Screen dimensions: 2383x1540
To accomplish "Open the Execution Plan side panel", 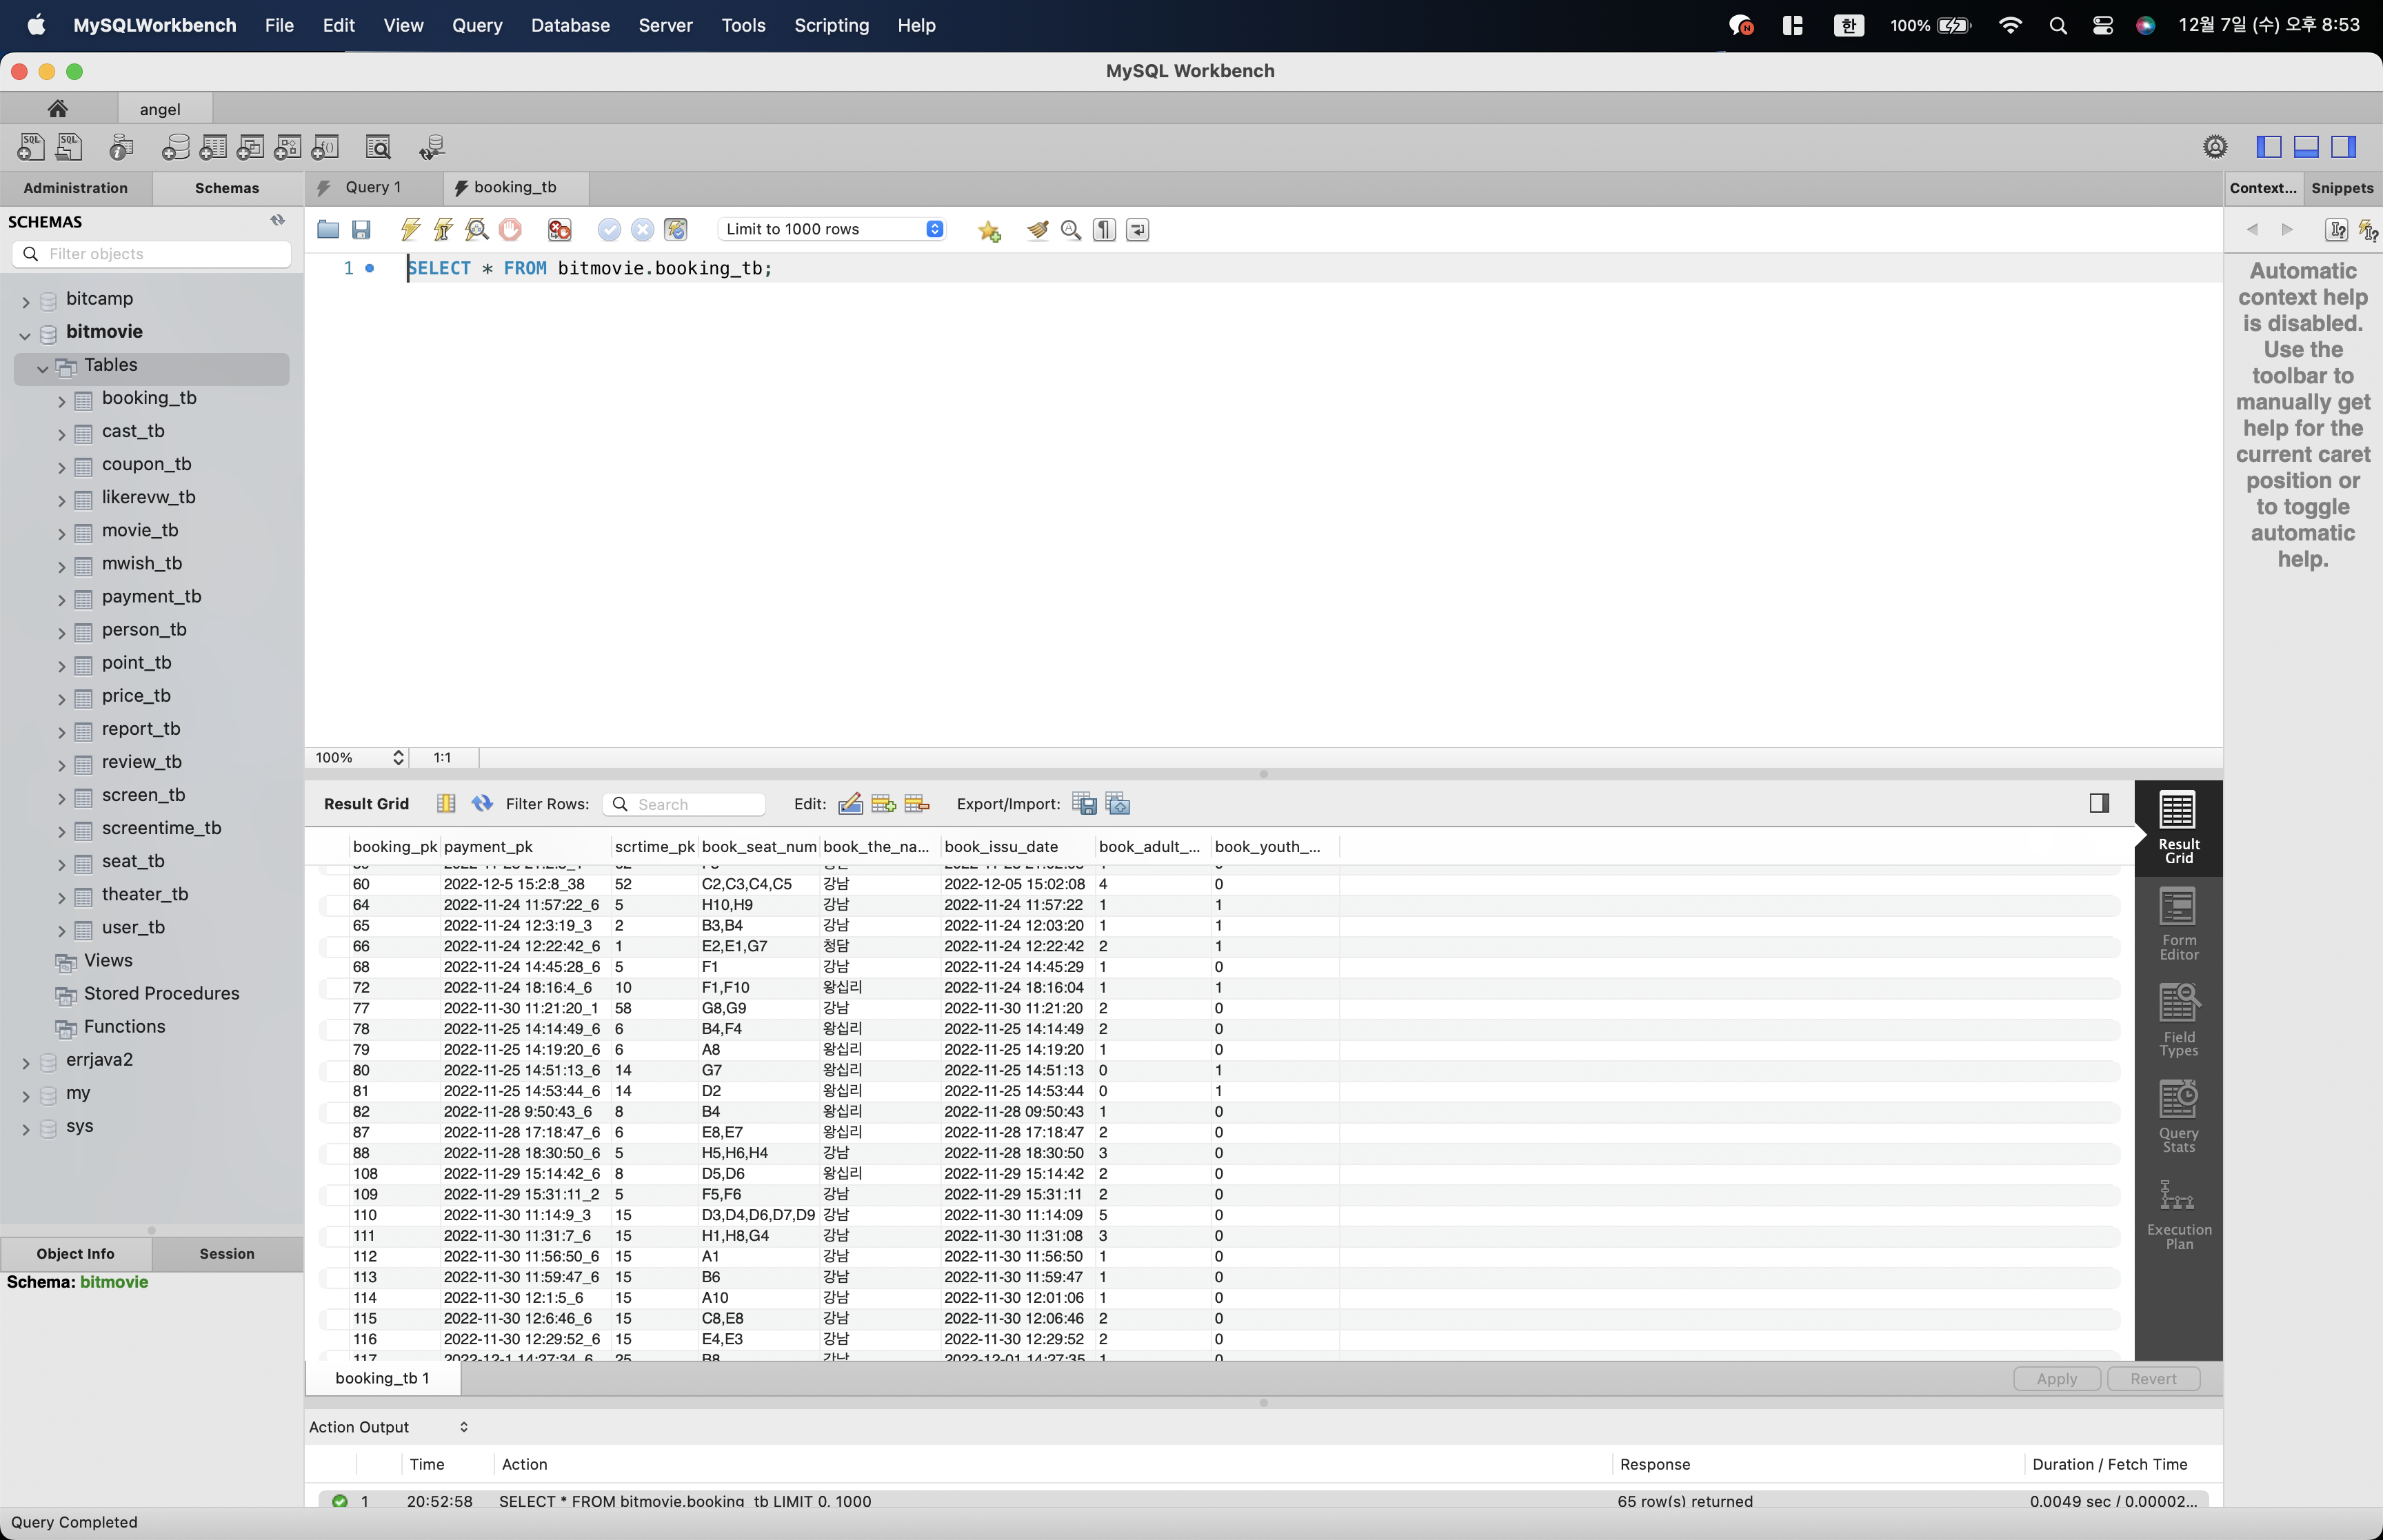I will coord(2178,1214).
